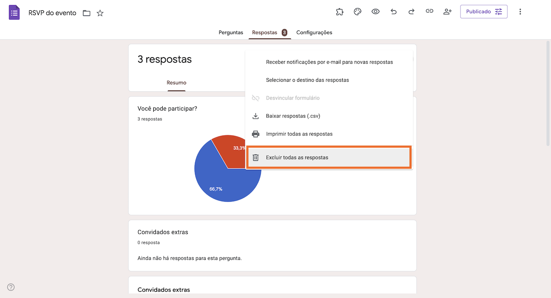Open the three-dot more options menu
The image size is (551, 298).
pos(520,12)
